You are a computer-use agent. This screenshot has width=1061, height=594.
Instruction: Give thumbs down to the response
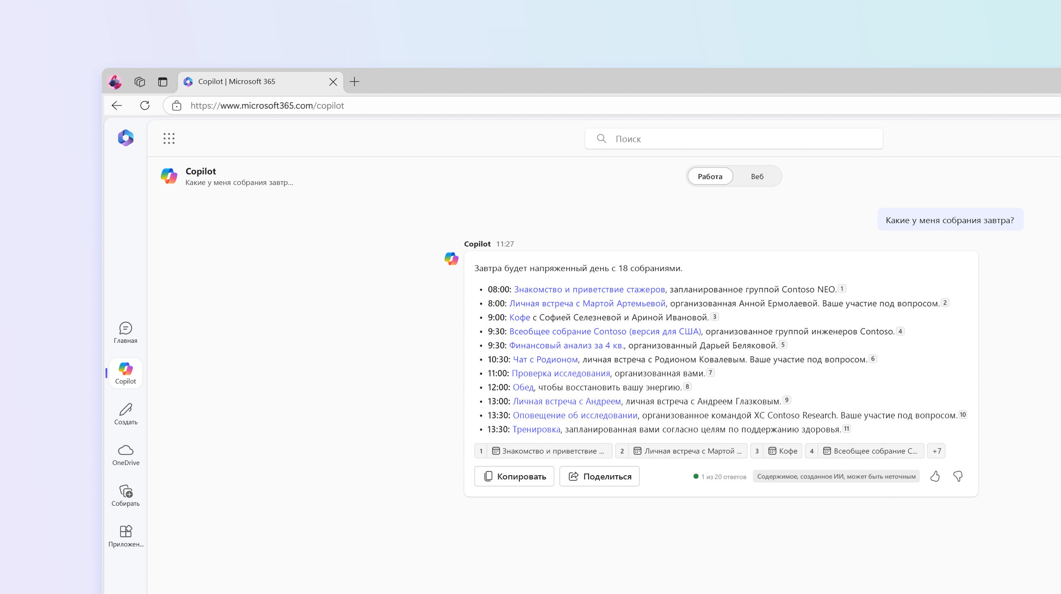pos(957,476)
